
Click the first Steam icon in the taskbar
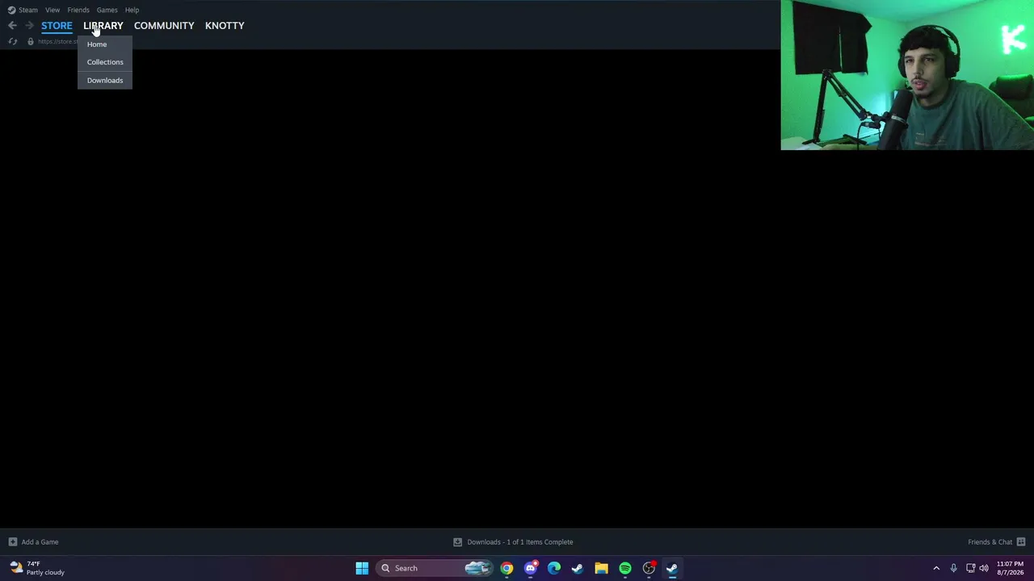click(578, 568)
